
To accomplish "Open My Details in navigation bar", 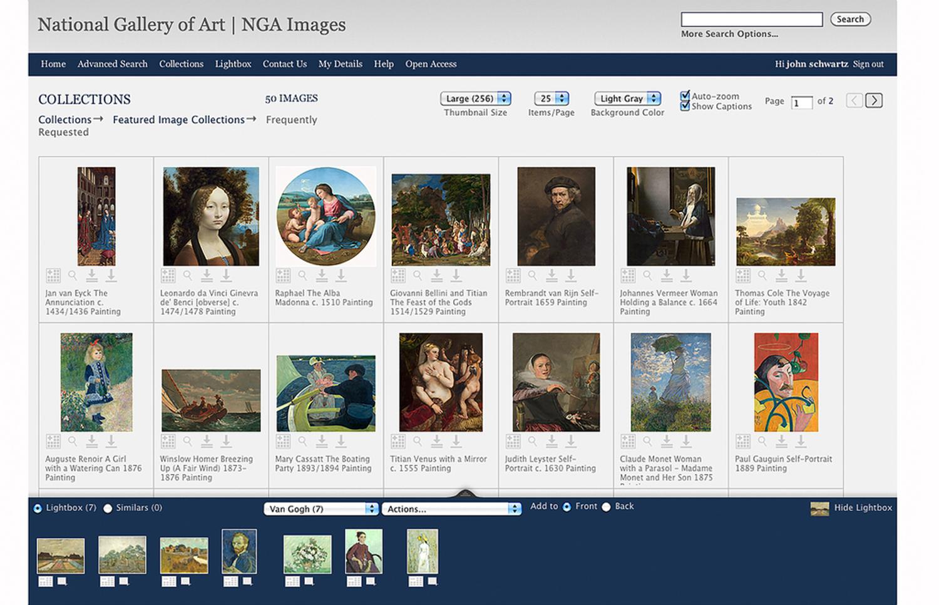I will [x=341, y=64].
